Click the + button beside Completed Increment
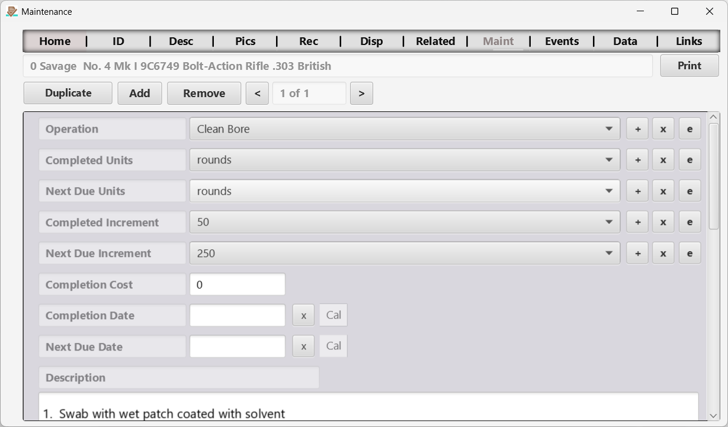Image resolution: width=728 pixels, height=427 pixels. (637, 222)
